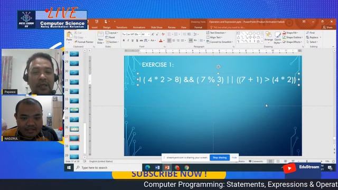Click Tell me what you want to do box
Viewport: 338px width, 190px height.
[x=228, y=27]
